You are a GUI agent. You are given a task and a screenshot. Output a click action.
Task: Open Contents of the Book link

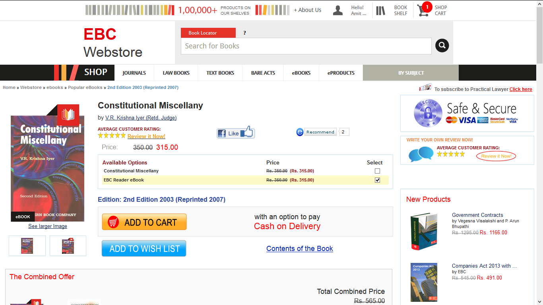(x=300, y=249)
